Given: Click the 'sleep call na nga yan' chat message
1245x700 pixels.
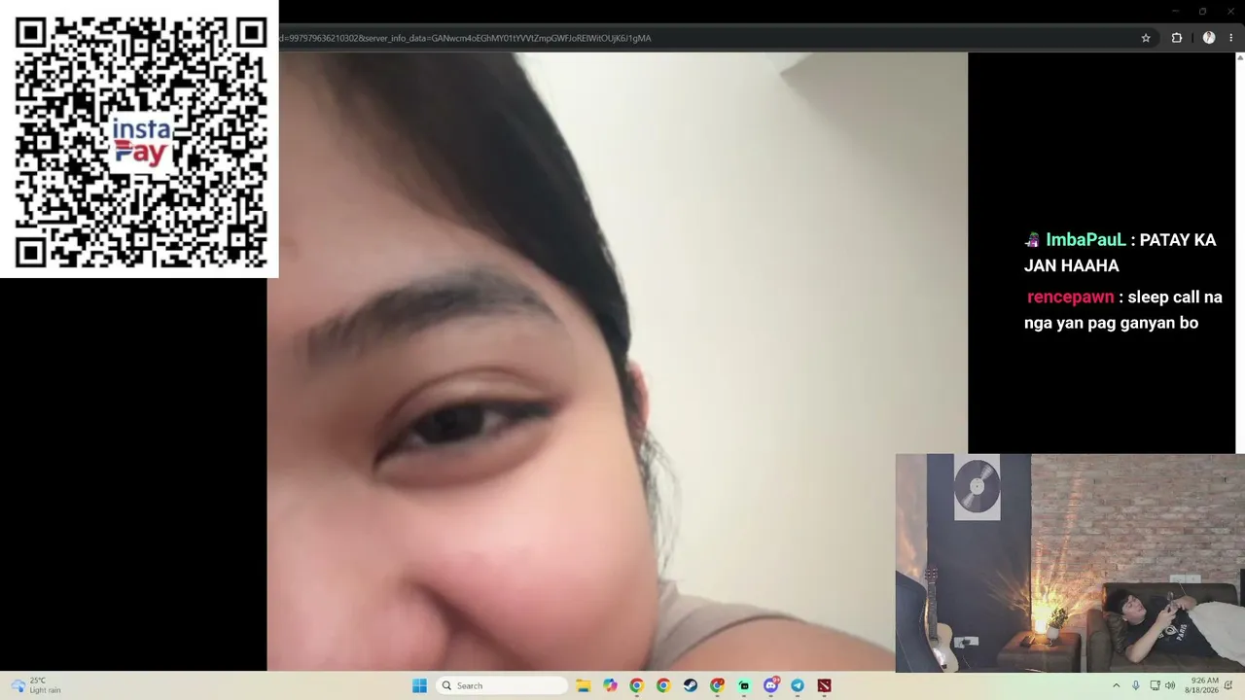Looking at the screenshot, I should [x=1123, y=310].
